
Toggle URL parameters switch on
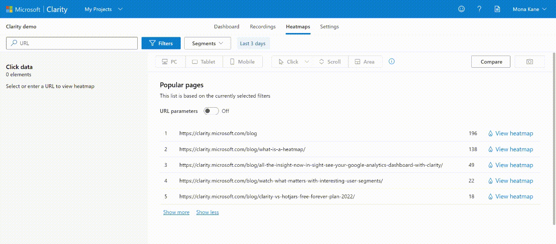[211, 111]
